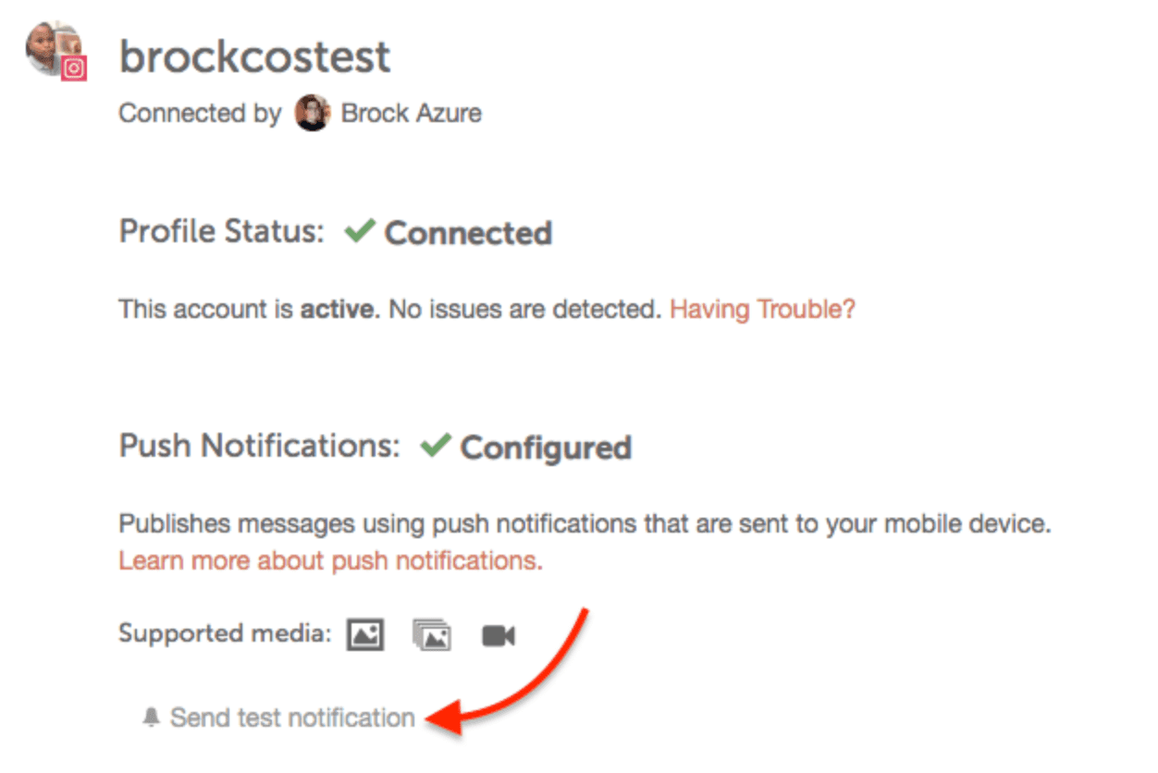Click the multiple images gallery icon
The image size is (1158, 773).
[432, 636]
